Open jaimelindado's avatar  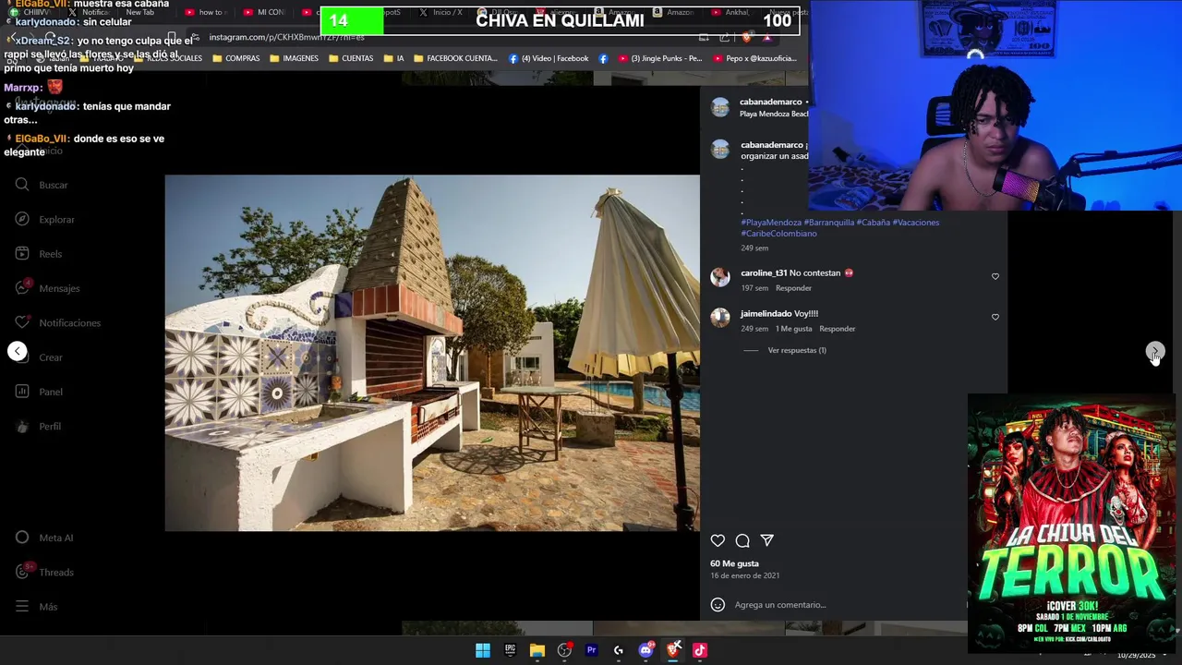pyautogui.click(x=720, y=317)
